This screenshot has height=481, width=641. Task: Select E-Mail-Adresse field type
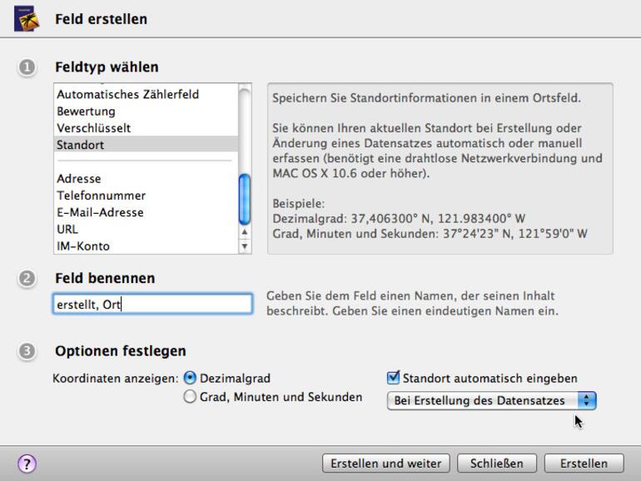click(x=146, y=212)
